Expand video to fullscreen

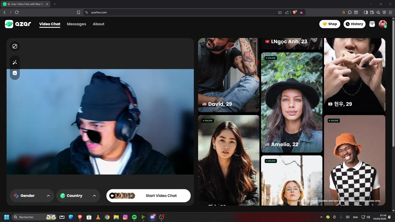(x=15, y=46)
